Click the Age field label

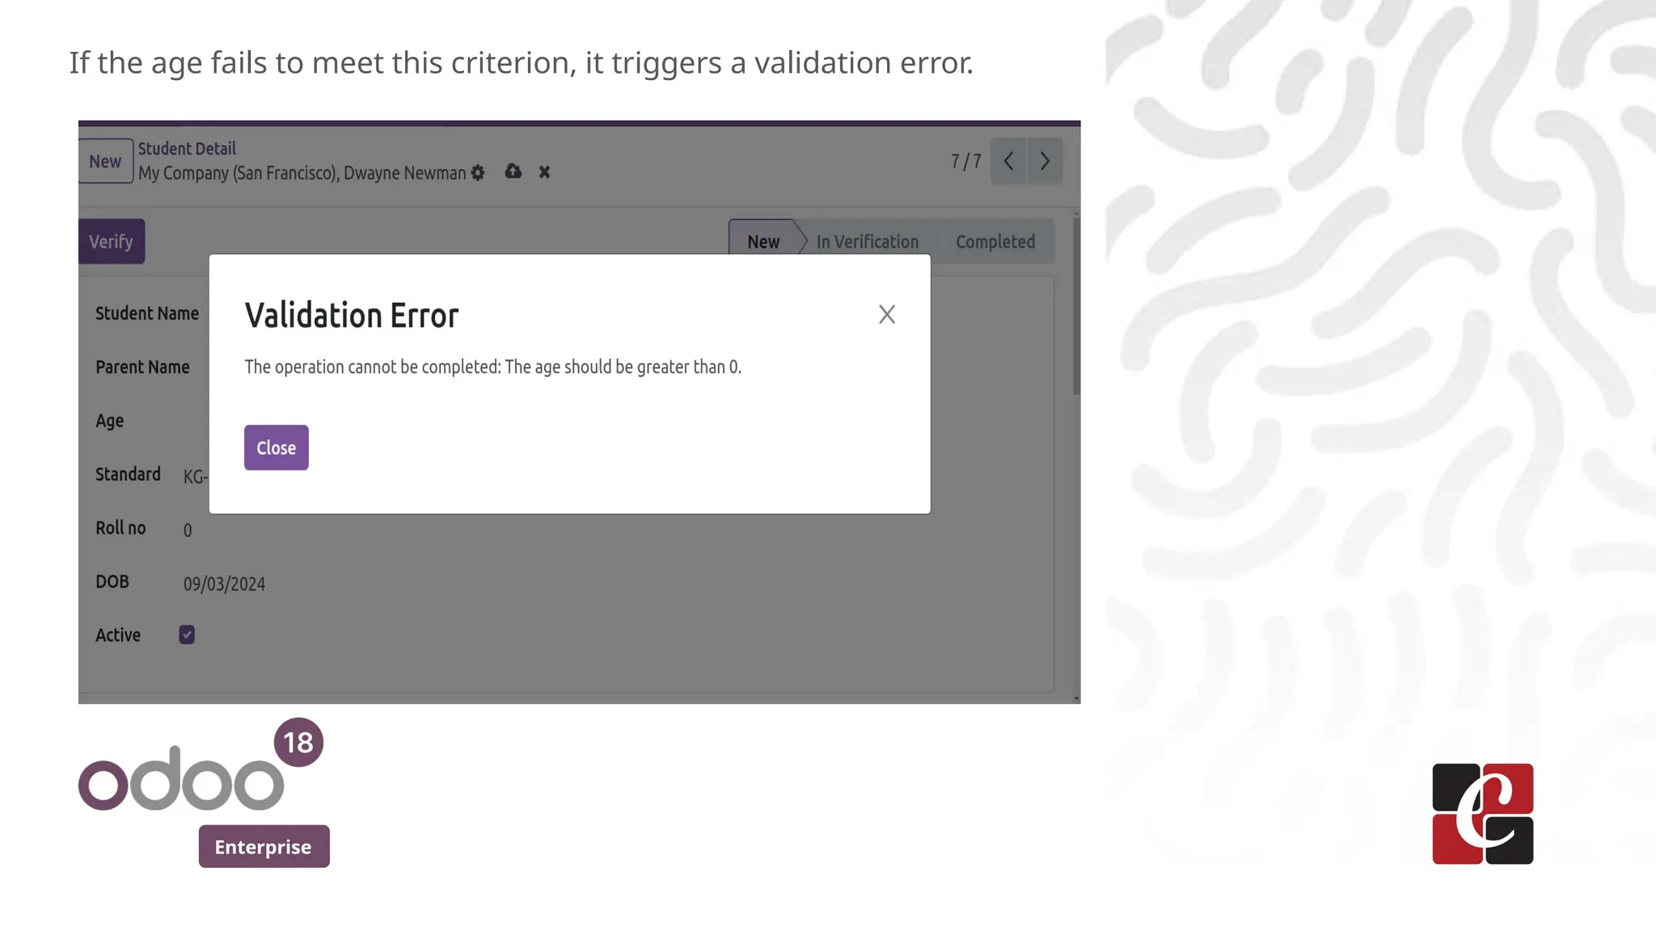click(x=109, y=421)
